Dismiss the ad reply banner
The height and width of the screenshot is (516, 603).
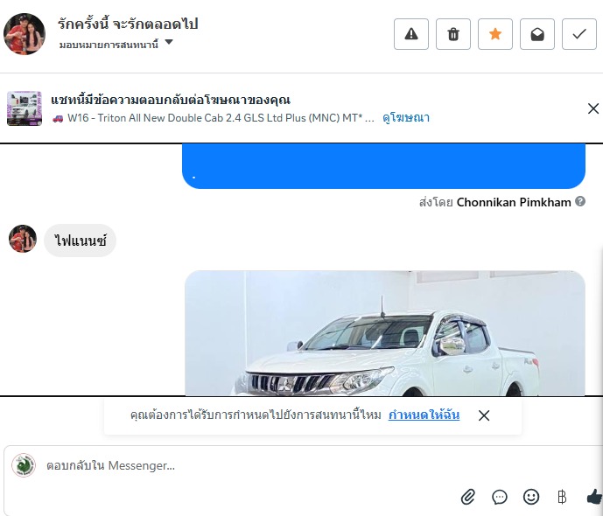593,108
